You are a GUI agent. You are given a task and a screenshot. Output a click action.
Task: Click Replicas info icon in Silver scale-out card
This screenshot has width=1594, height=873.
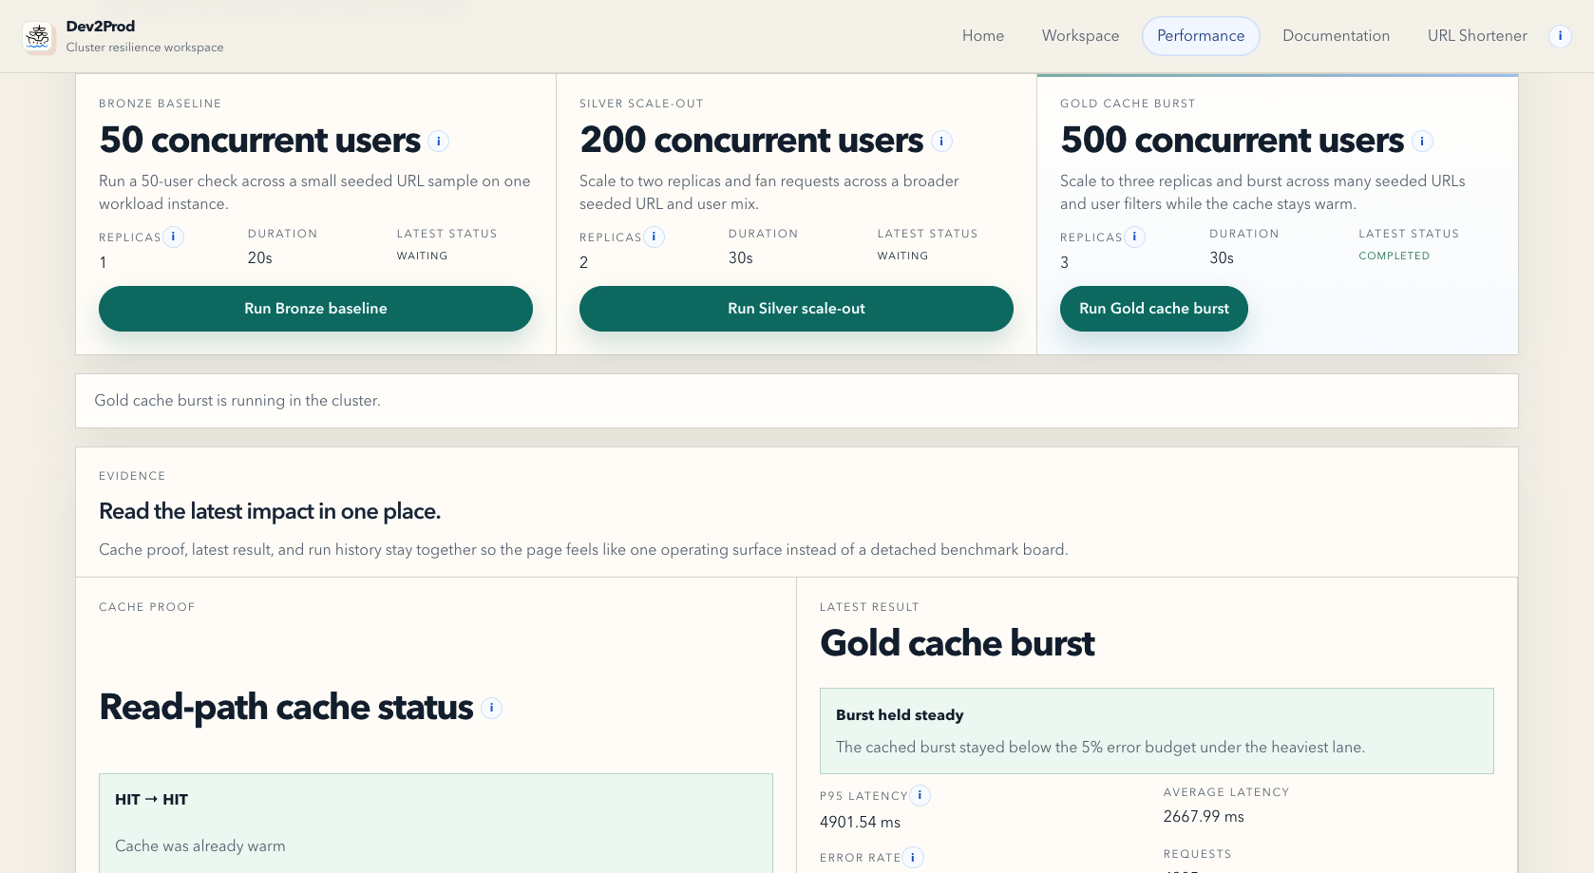[x=654, y=237]
